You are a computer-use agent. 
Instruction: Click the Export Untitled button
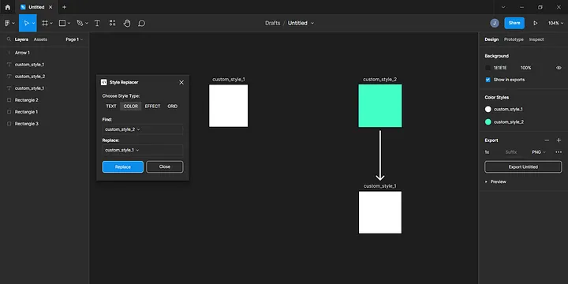[523, 167]
